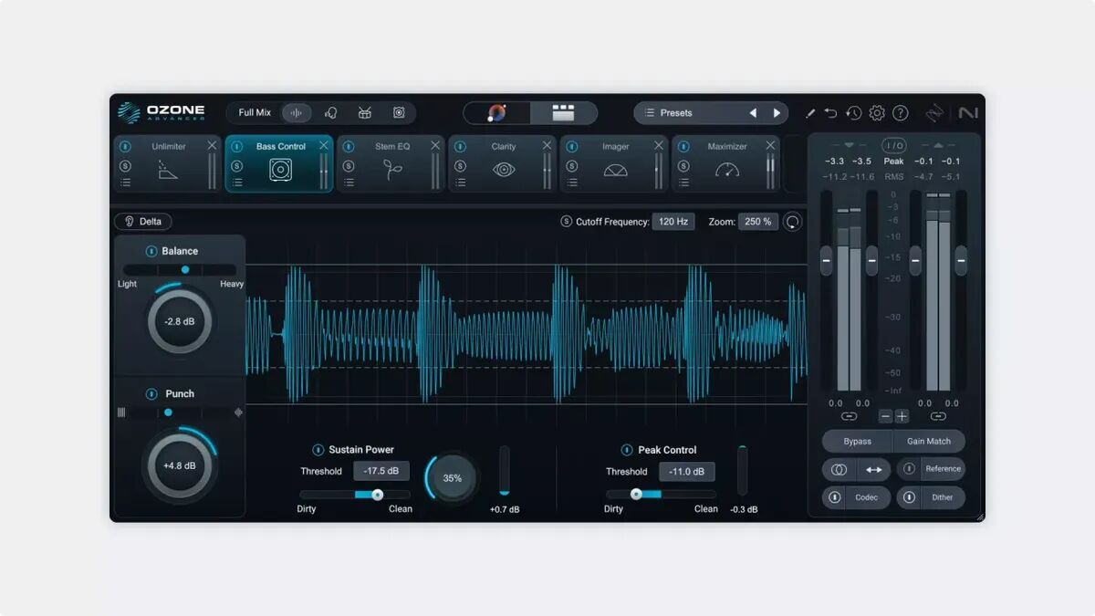
Task: Go to next preset arrow
Action: click(777, 113)
